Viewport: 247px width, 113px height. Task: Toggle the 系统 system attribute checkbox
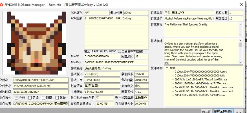coord(57,98)
